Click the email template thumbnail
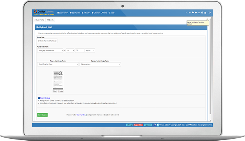This screenshot has width=245, height=141. point(58,80)
